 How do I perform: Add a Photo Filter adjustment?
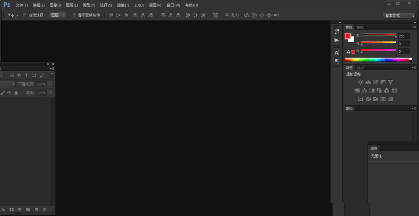[x=379, y=91]
